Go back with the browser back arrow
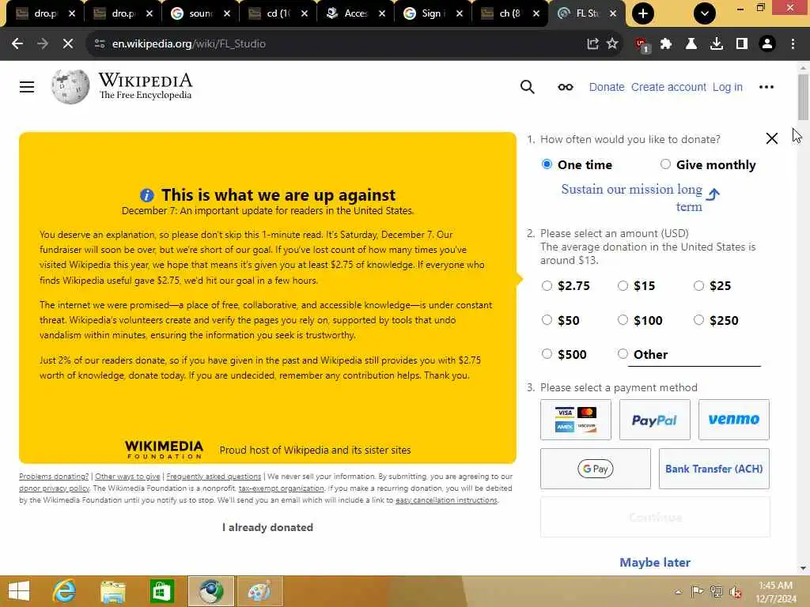Viewport: 810px width, 607px height. pos(17,44)
